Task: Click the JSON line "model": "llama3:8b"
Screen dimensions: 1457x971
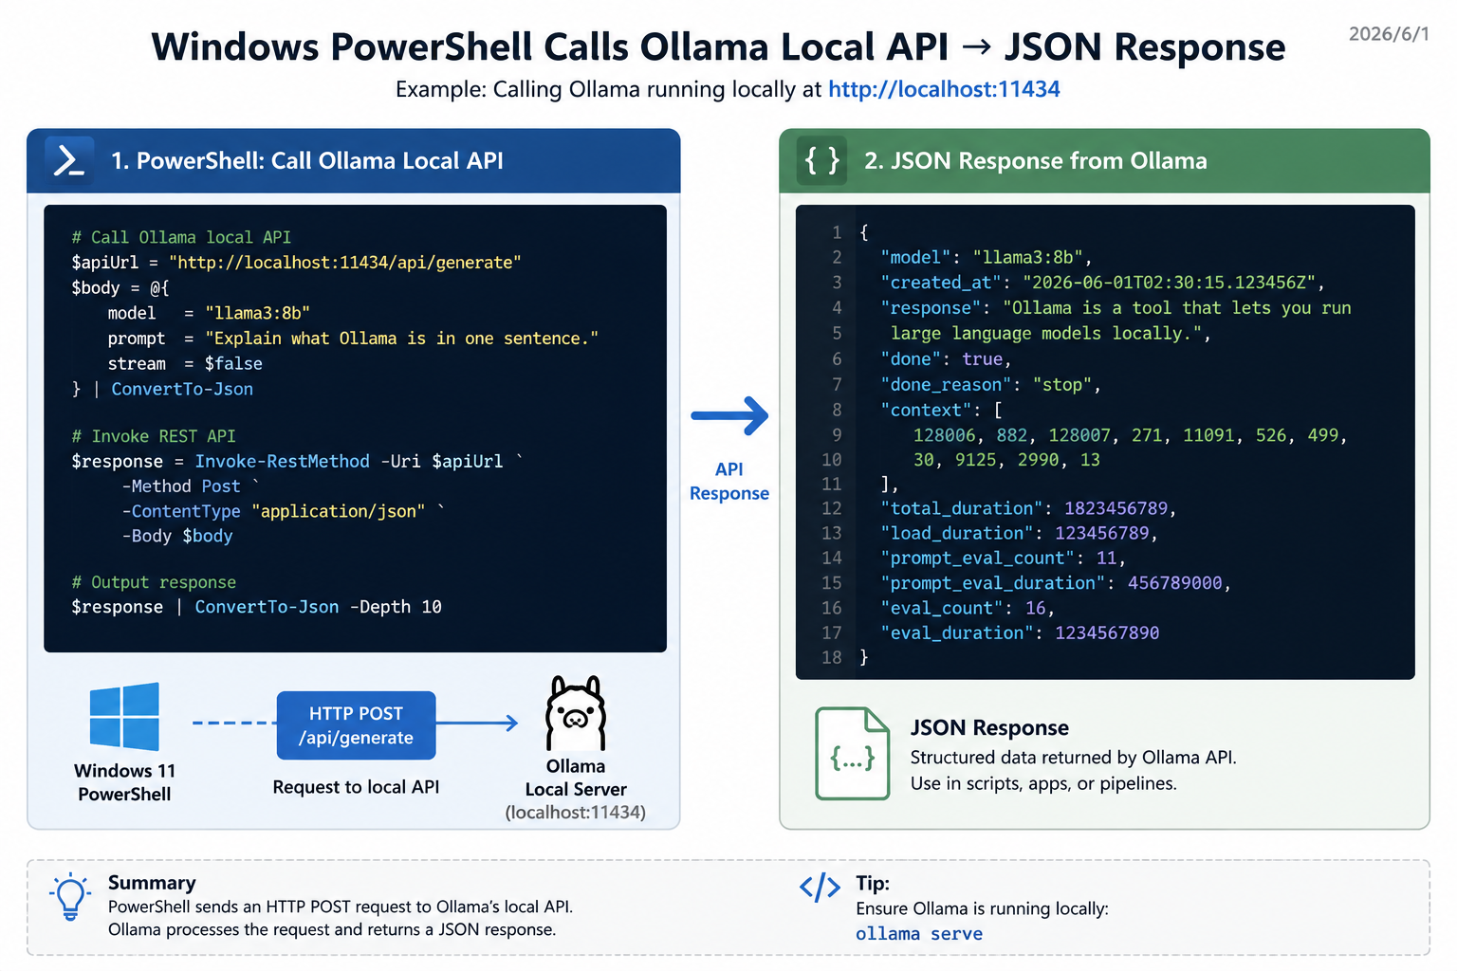Action: click(x=987, y=258)
